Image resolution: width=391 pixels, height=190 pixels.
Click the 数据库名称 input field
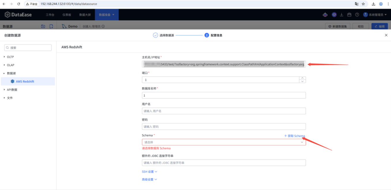tap(224, 95)
